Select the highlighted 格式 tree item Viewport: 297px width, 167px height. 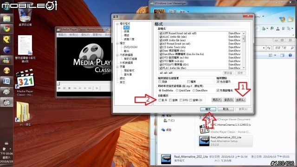pos(127,28)
